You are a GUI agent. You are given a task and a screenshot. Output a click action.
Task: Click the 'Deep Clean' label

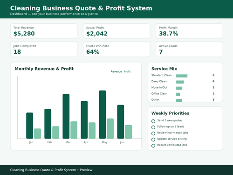(159, 81)
